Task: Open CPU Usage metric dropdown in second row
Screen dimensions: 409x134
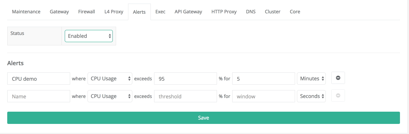Action: point(110,96)
